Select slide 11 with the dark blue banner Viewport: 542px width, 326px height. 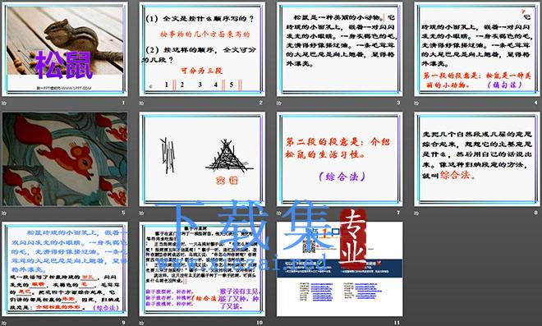coord(340,269)
